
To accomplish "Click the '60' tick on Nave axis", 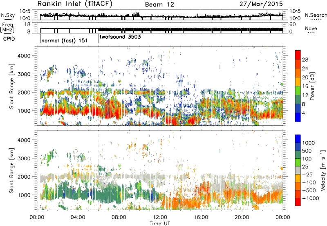I will tap(292, 24).
